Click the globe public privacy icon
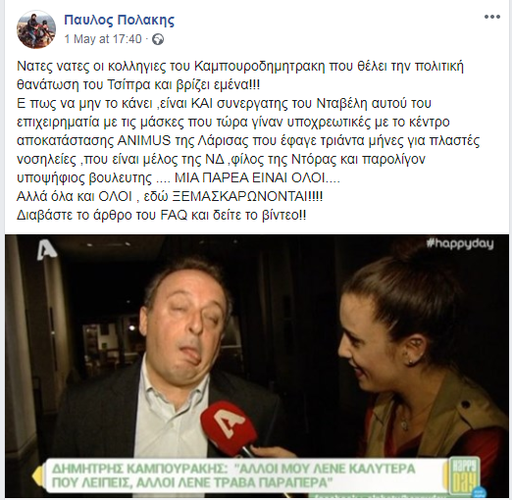The height and width of the screenshot is (500, 512). [158, 39]
